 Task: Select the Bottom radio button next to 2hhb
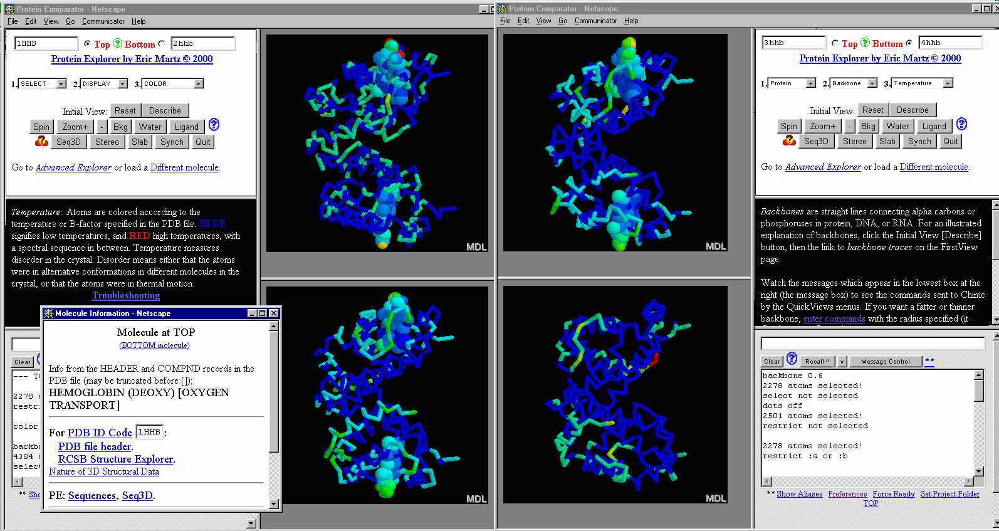pyautogui.click(x=162, y=44)
